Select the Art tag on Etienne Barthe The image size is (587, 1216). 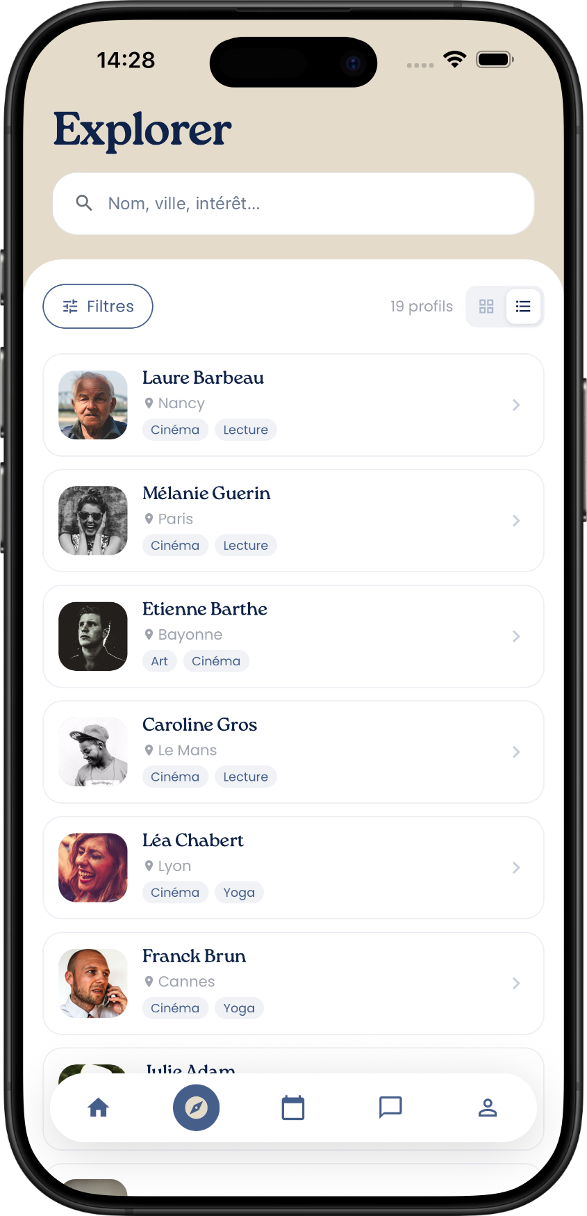(160, 661)
